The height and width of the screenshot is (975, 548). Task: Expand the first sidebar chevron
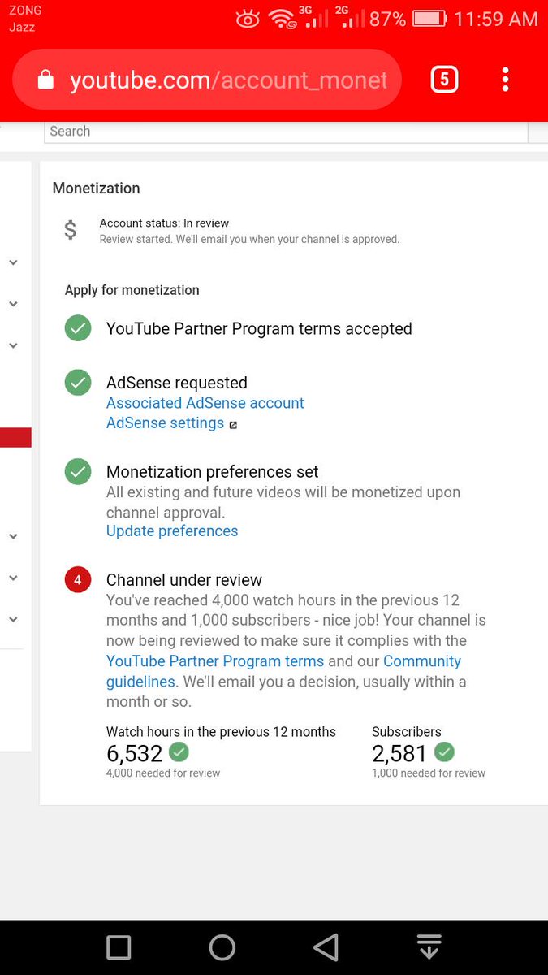13,262
